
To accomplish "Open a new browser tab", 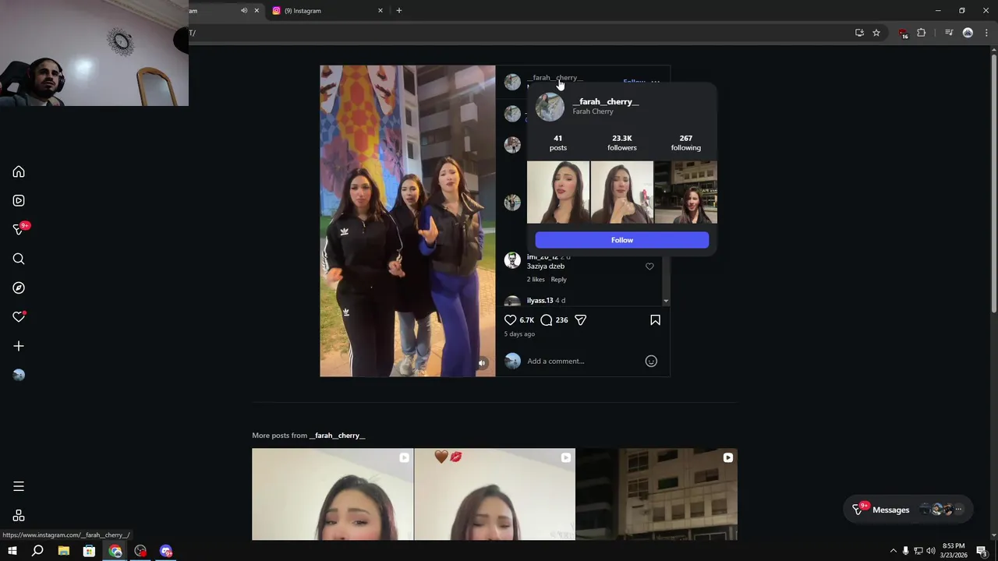I will [x=399, y=10].
